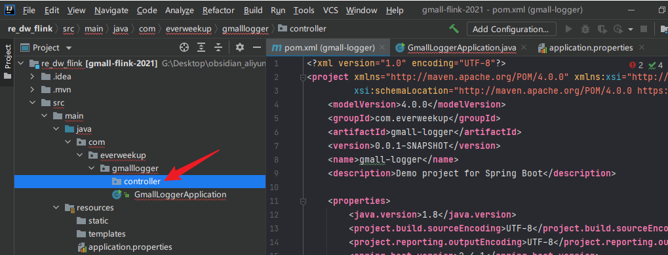Open the View menu
This screenshot has width=668, height=255.
(76, 10)
